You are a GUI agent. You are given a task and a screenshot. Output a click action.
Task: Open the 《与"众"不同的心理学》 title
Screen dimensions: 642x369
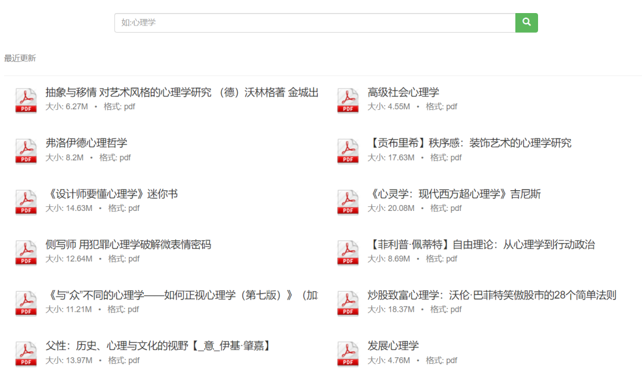pyautogui.click(x=178, y=295)
